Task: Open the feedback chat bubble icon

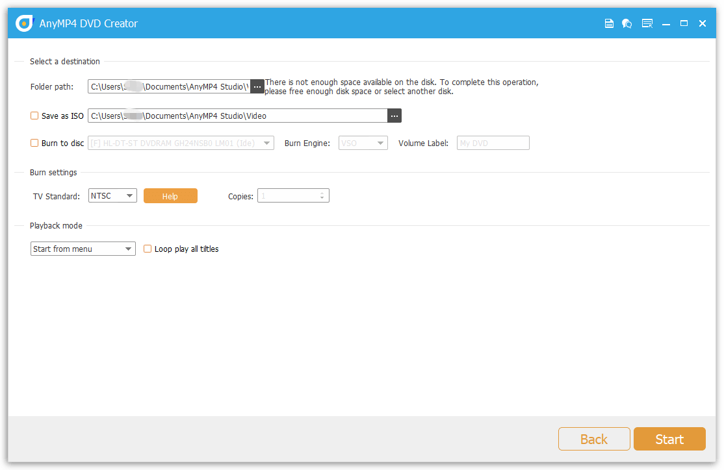Action: (627, 23)
